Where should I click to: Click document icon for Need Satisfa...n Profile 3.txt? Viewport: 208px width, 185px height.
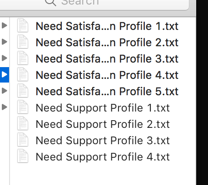coord(23,58)
